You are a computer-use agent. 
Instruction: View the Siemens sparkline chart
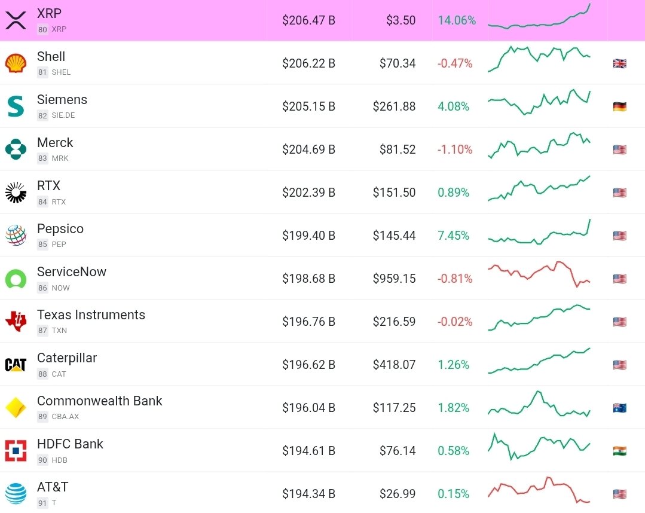(539, 102)
